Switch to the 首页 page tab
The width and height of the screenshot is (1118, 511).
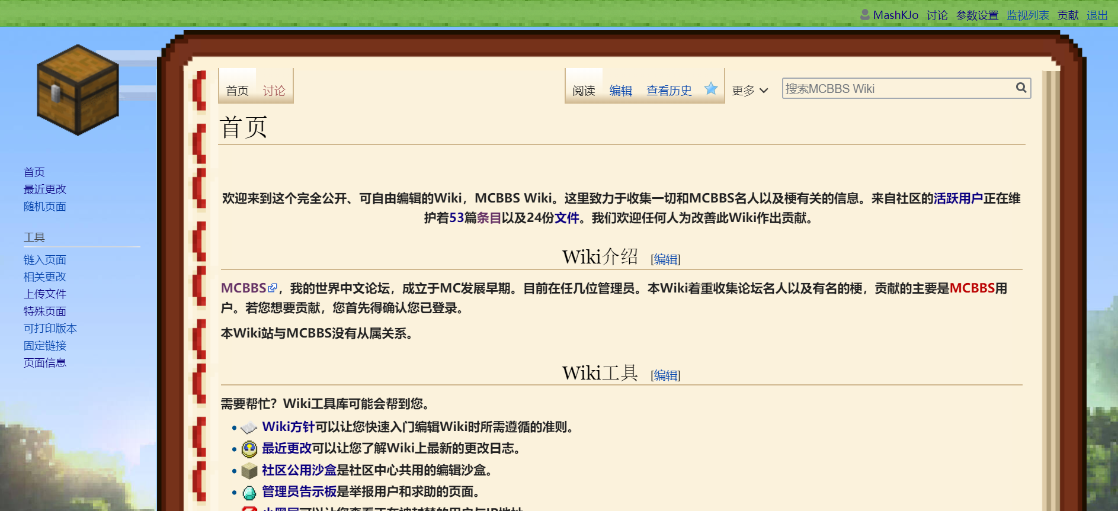click(x=238, y=91)
